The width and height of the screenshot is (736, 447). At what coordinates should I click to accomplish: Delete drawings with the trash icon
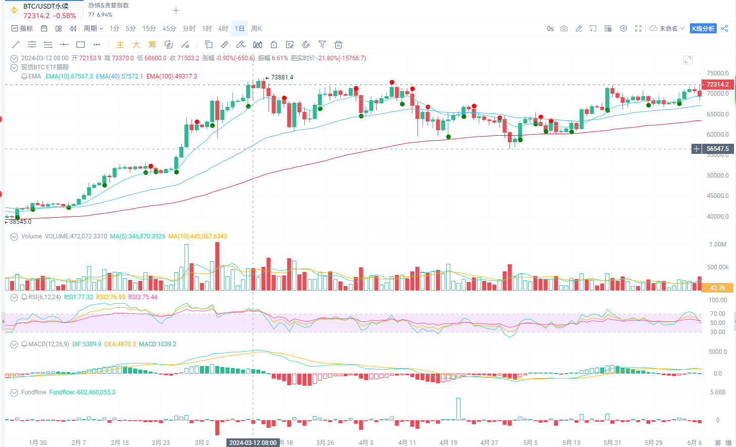[x=338, y=45]
